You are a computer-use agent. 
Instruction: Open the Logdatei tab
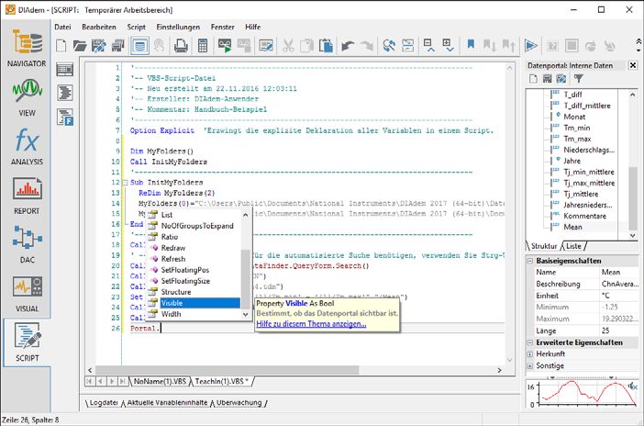(x=104, y=402)
